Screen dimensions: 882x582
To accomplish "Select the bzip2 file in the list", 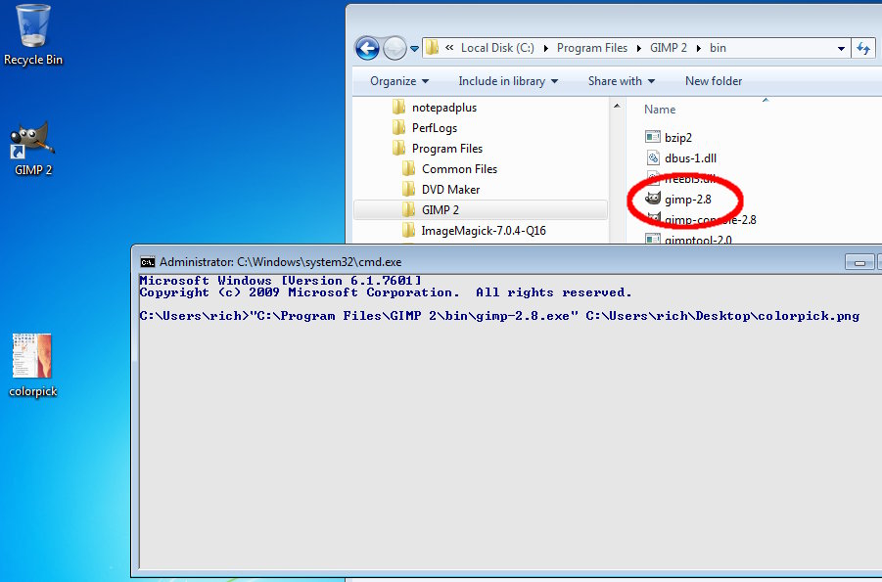I will click(677, 138).
